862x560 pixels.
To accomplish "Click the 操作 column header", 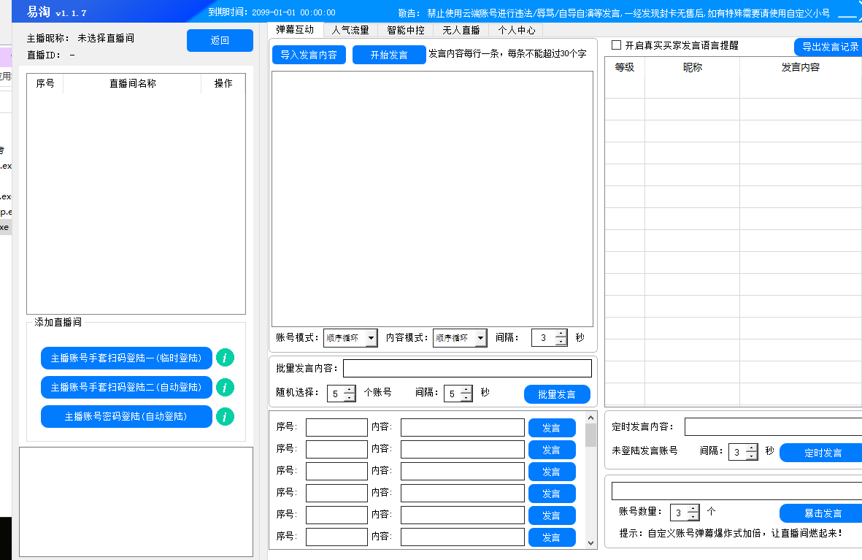I will [x=223, y=84].
